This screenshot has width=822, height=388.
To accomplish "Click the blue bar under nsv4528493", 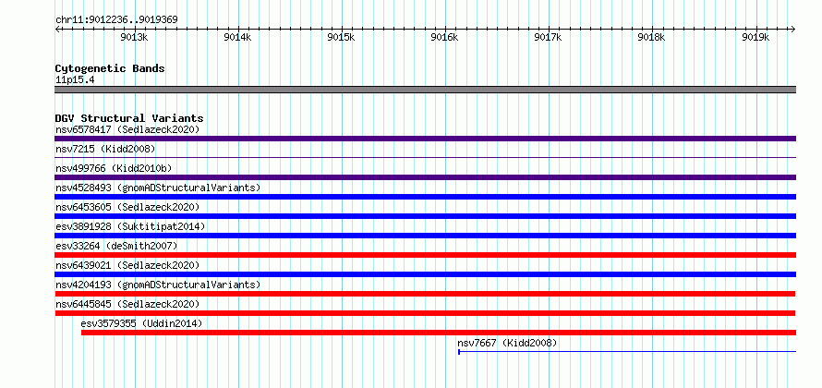I will tap(425, 197).
